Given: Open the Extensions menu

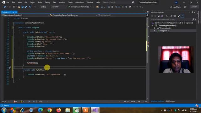Looking at the screenshot, I should 79,2.
